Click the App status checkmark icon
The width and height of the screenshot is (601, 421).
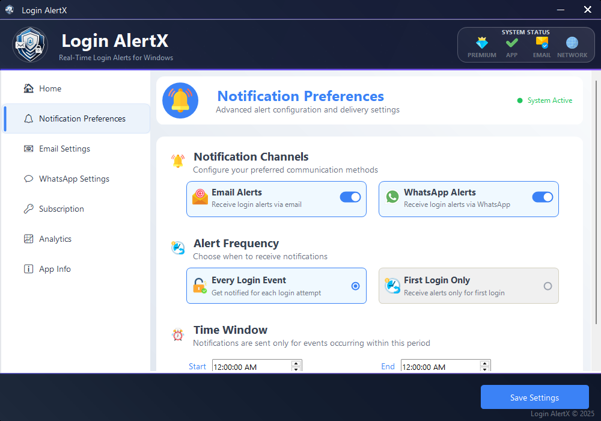pyautogui.click(x=511, y=43)
